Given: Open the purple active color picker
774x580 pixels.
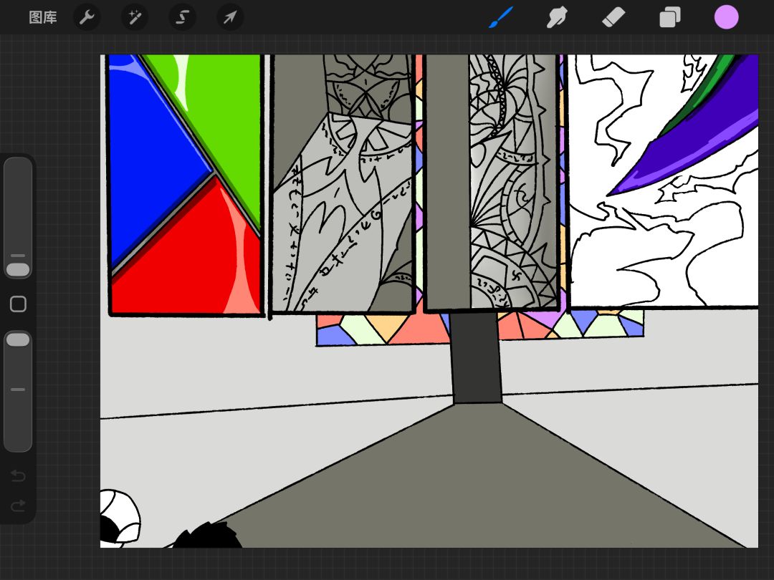Looking at the screenshot, I should click(726, 17).
